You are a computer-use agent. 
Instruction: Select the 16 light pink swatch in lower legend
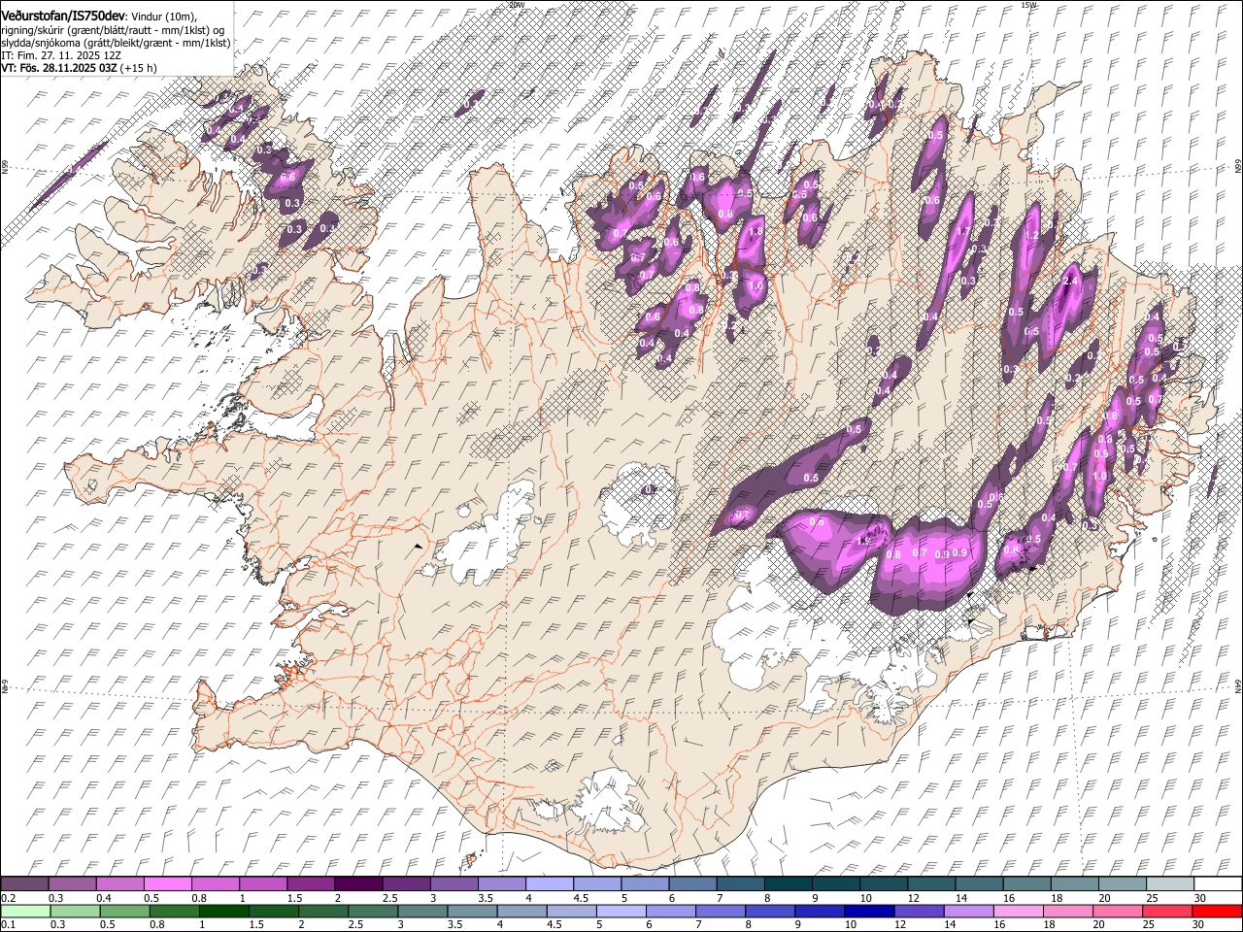(x=1019, y=912)
